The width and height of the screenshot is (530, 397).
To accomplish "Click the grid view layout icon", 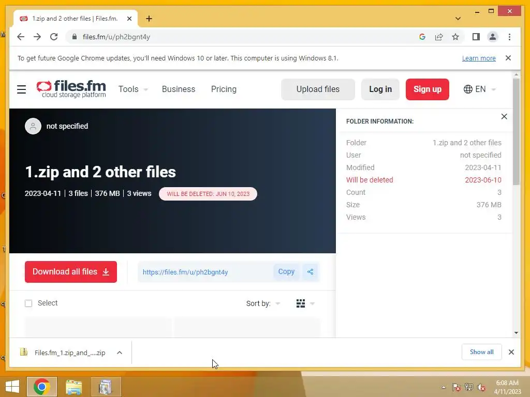I will click(301, 303).
